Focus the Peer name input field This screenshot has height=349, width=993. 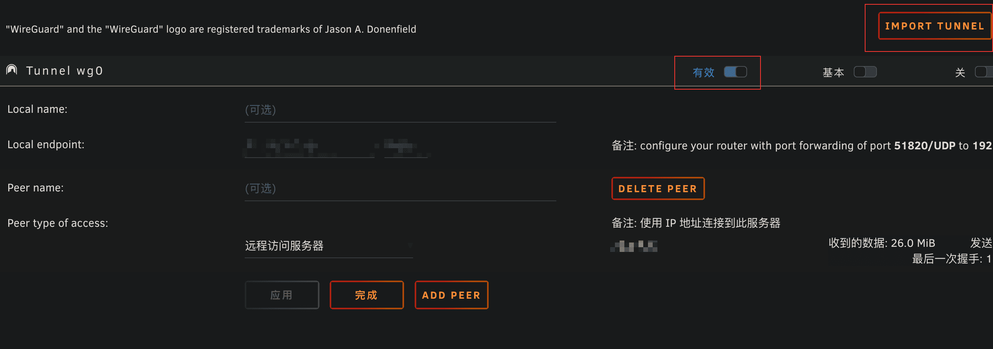click(400, 189)
